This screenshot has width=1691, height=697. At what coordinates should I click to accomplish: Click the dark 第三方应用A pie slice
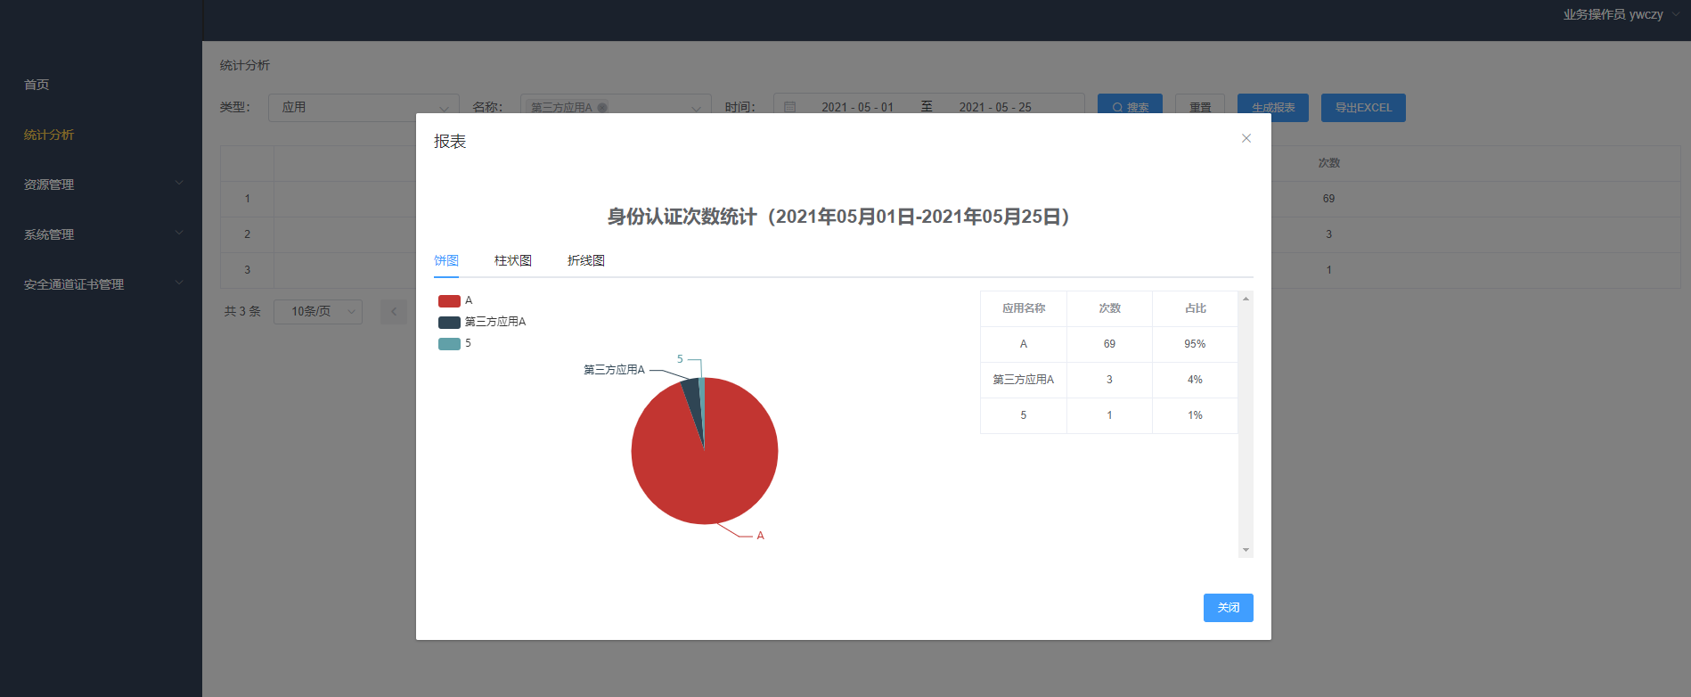pyautogui.click(x=692, y=394)
